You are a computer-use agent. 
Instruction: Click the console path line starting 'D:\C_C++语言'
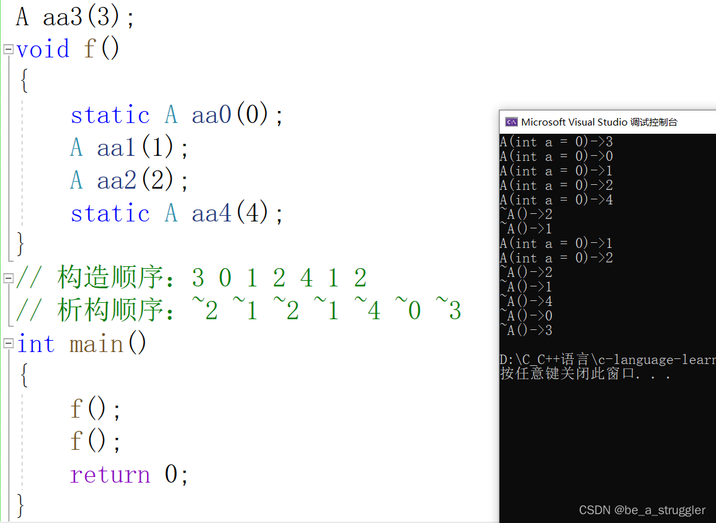[x=607, y=360]
